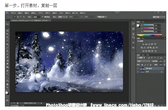Click the red R color slider
The width and height of the screenshot is (168, 110).
[148, 25]
